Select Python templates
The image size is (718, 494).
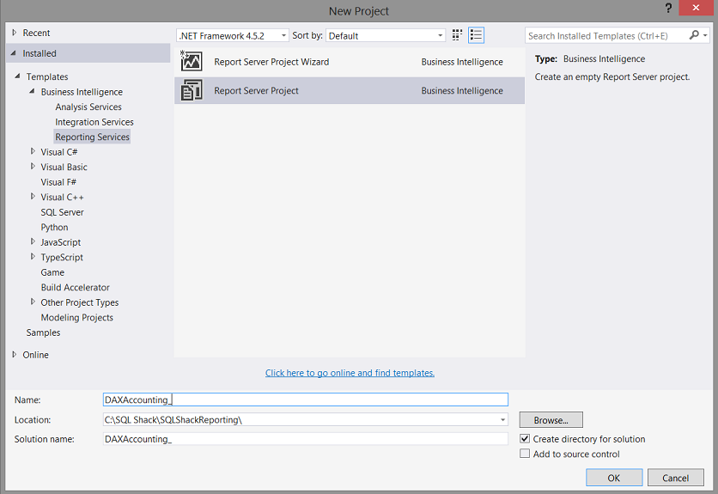tap(54, 228)
